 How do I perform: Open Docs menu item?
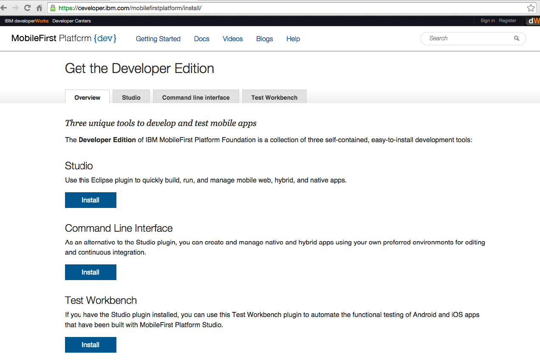[x=202, y=39]
